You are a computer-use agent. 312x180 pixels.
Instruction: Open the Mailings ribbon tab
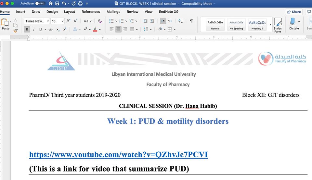113,12
